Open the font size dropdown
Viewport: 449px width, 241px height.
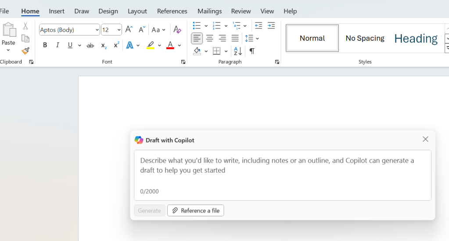(119, 30)
